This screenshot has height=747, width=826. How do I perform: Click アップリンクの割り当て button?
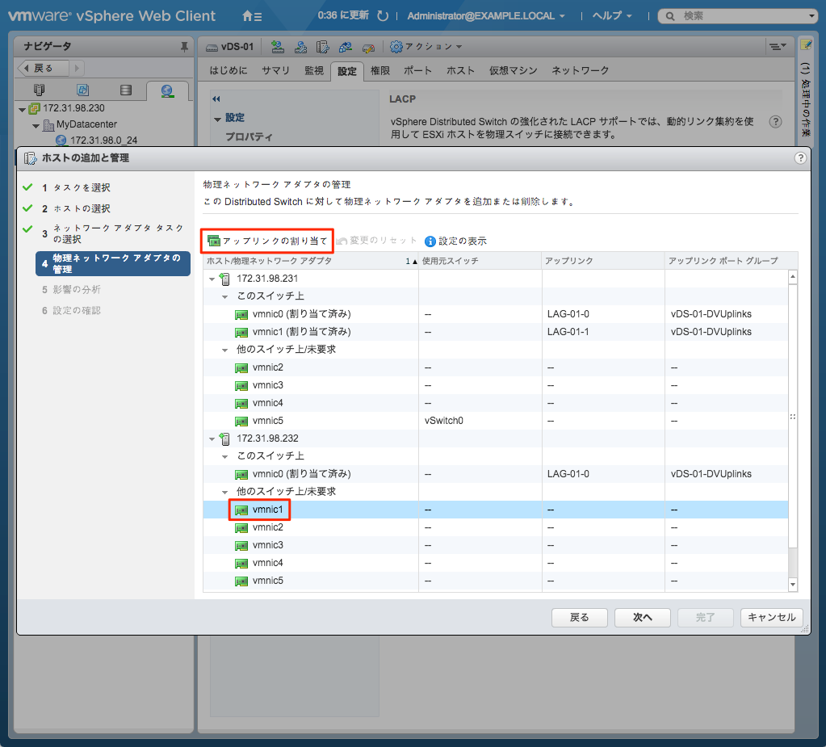click(x=267, y=241)
